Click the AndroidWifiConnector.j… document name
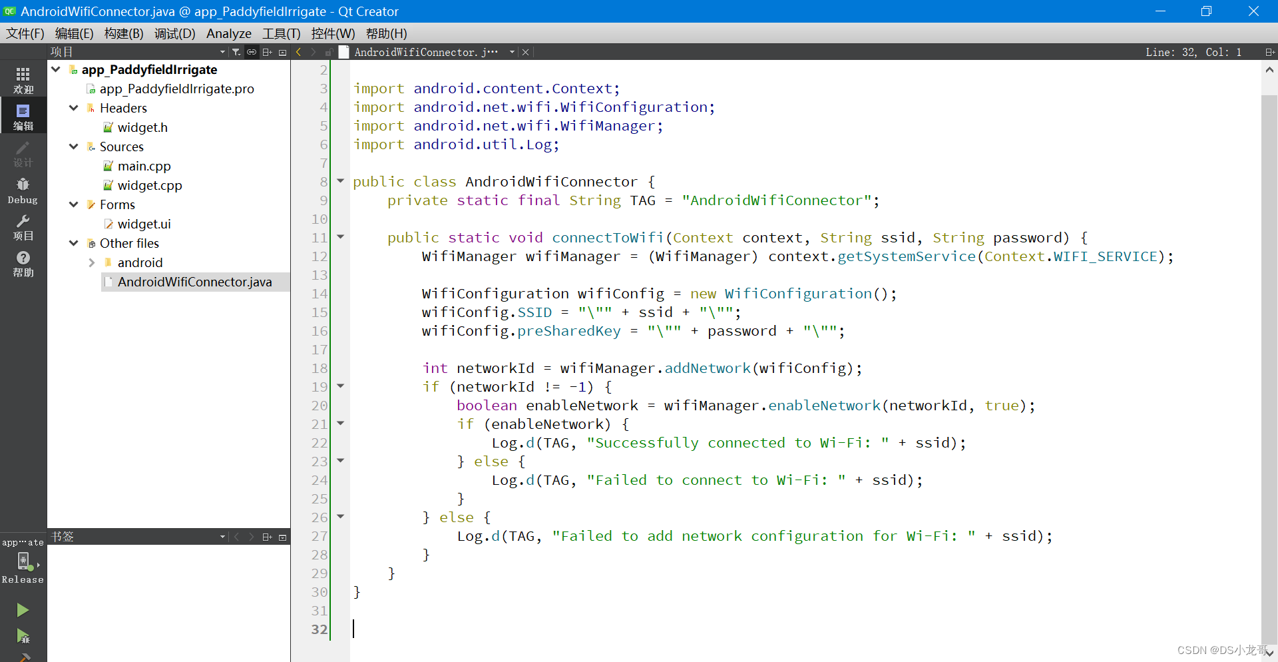 (x=425, y=52)
